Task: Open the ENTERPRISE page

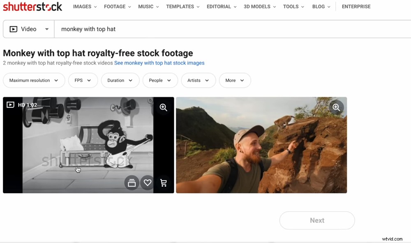Action: pos(356,7)
